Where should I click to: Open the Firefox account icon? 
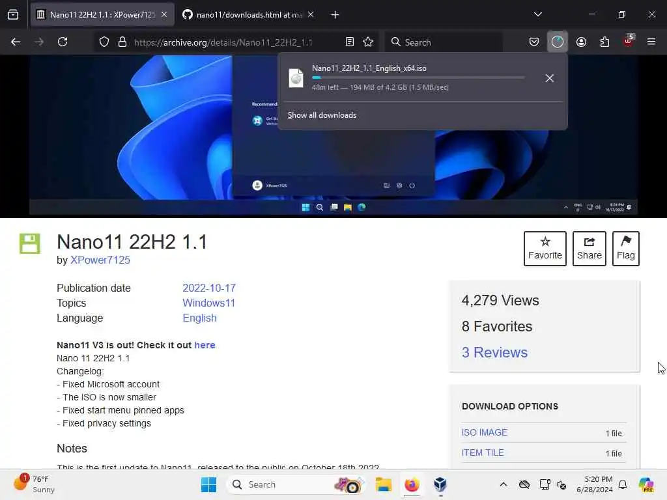(x=581, y=42)
